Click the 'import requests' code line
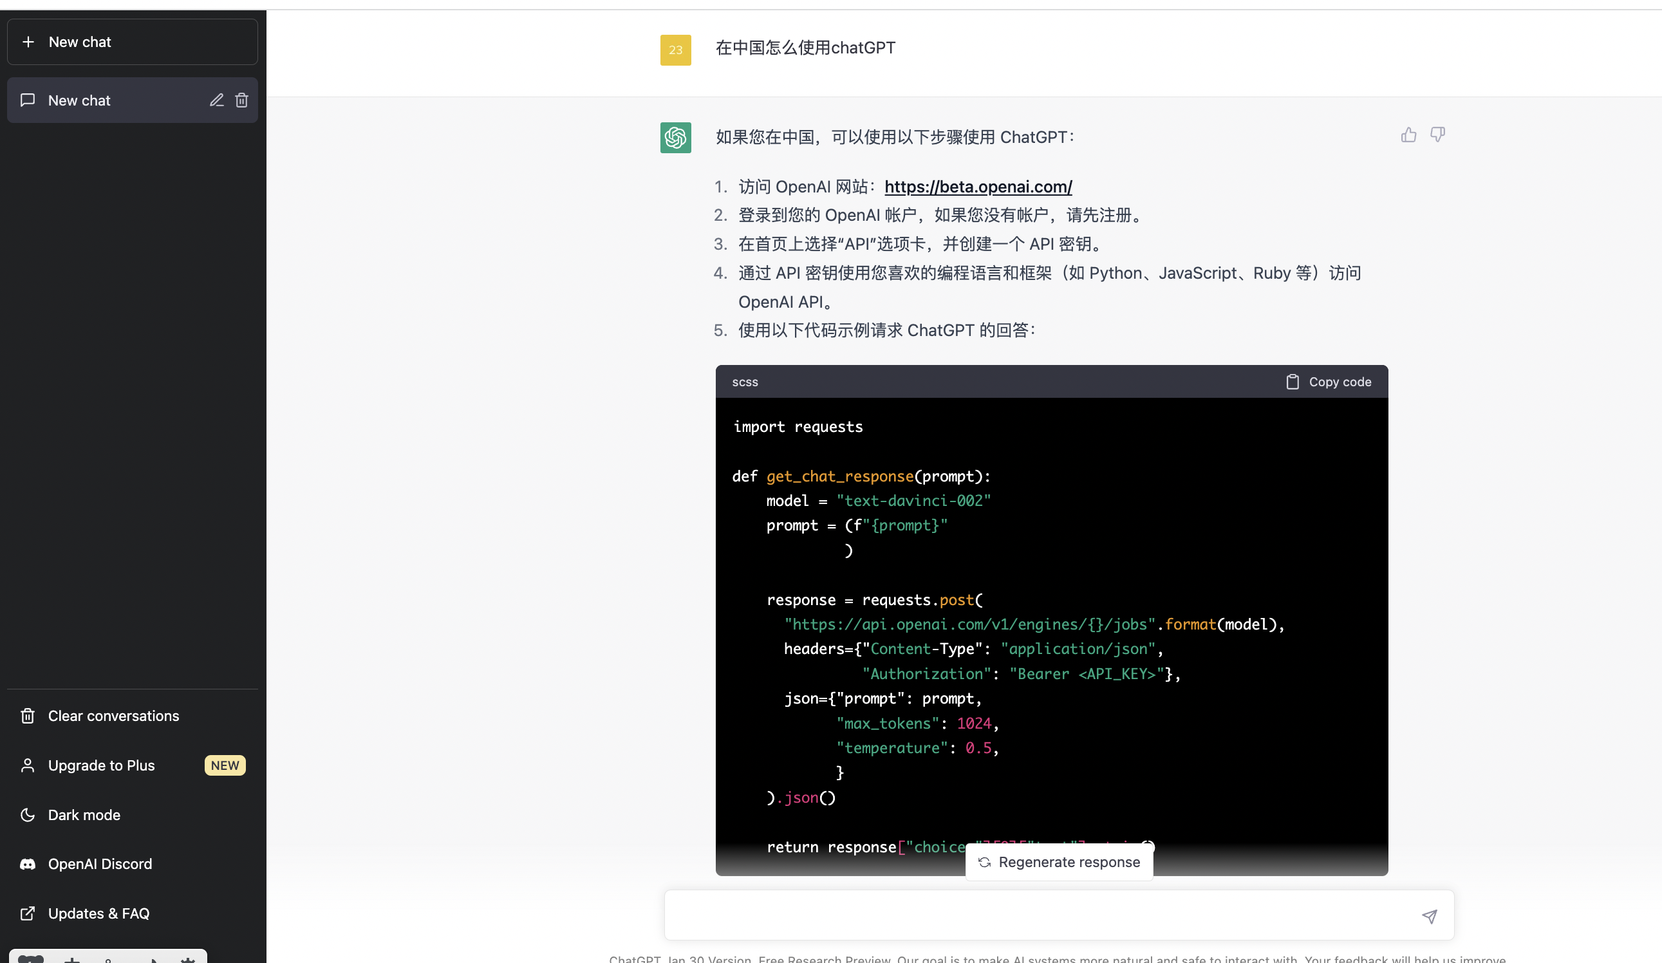This screenshot has width=1662, height=963. point(798,427)
